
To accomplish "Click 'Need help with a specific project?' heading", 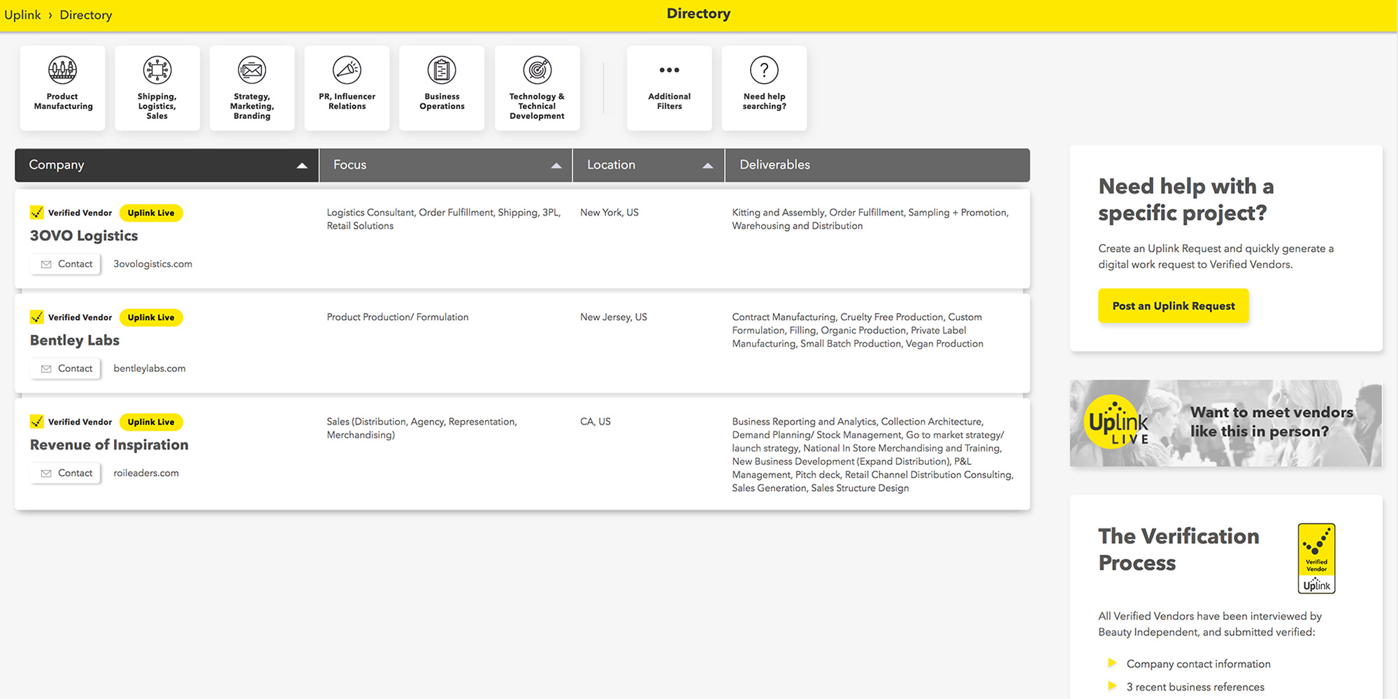I will pos(1186,199).
